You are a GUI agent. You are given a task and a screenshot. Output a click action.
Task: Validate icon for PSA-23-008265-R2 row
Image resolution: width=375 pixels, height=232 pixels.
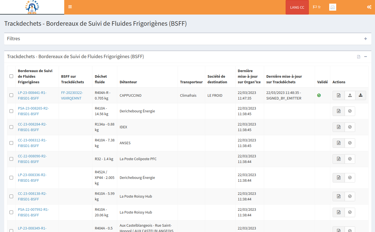tap(350, 111)
